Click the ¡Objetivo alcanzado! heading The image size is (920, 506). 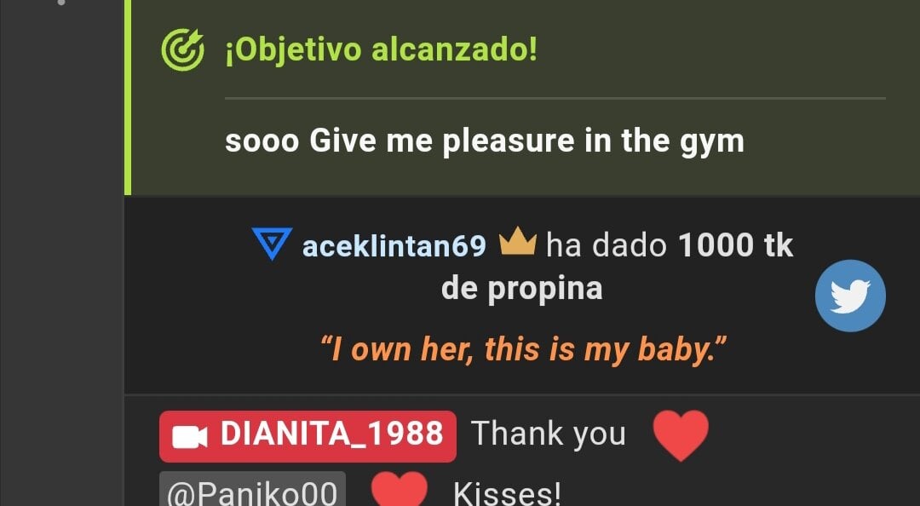[382, 50]
